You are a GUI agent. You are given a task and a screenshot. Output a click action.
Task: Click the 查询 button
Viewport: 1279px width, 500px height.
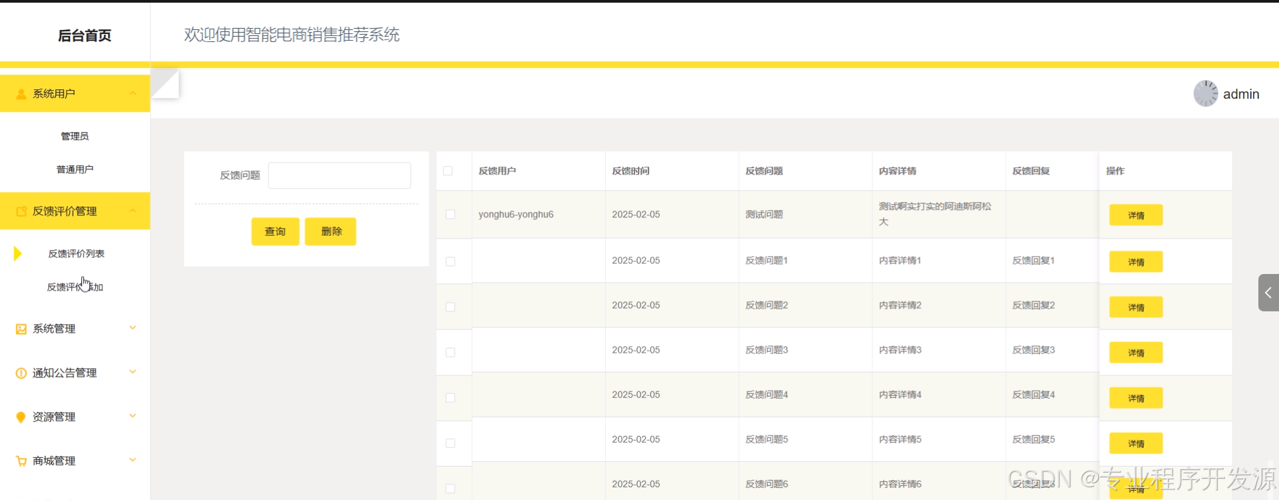point(275,231)
